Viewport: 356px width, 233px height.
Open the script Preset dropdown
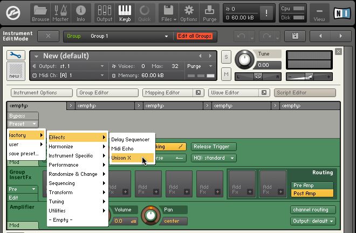point(23,124)
